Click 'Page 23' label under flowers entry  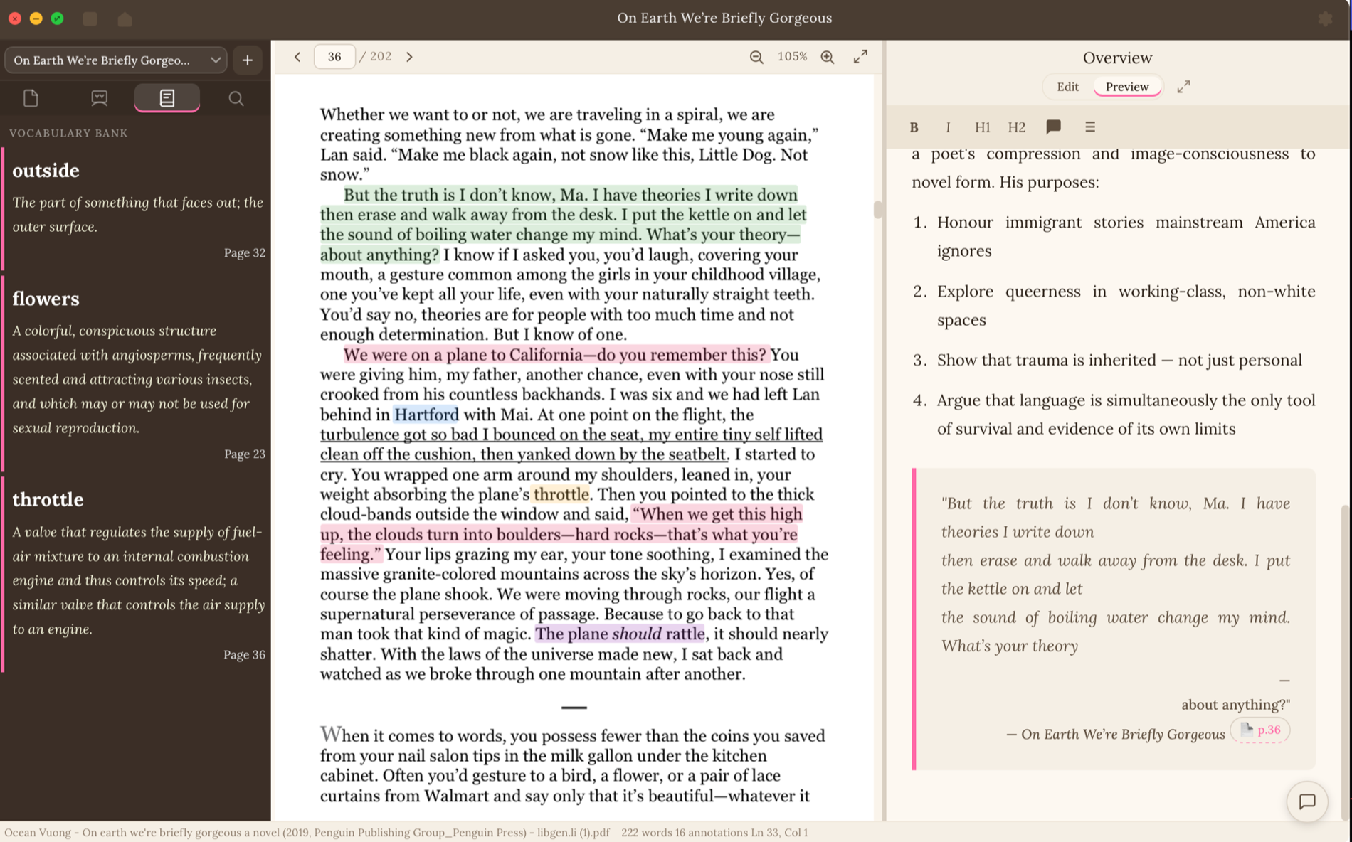(x=244, y=454)
